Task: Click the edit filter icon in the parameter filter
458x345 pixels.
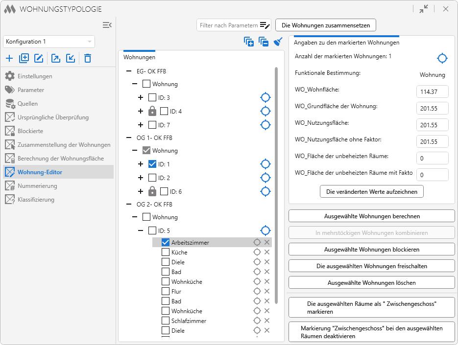Action: 265,25
